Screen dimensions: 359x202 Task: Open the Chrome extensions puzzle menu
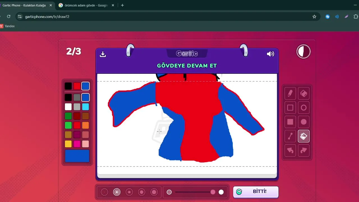356,17
